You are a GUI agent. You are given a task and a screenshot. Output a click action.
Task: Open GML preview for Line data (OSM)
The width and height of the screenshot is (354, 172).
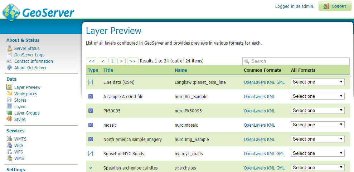[x=281, y=82]
